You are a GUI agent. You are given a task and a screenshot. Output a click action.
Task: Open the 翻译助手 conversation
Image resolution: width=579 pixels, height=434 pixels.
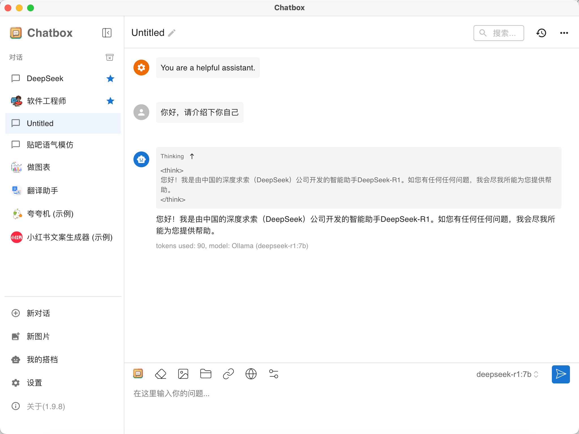(x=63, y=190)
